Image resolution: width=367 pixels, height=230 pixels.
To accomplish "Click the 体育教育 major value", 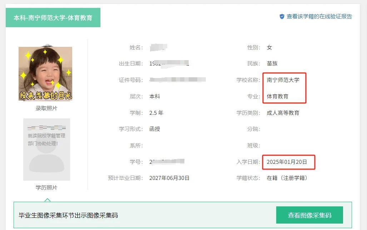I will 278,96.
